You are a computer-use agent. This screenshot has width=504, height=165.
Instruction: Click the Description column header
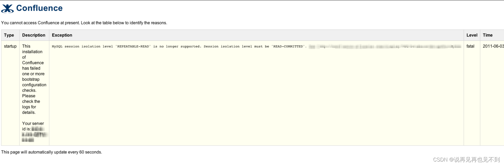(34, 35)
